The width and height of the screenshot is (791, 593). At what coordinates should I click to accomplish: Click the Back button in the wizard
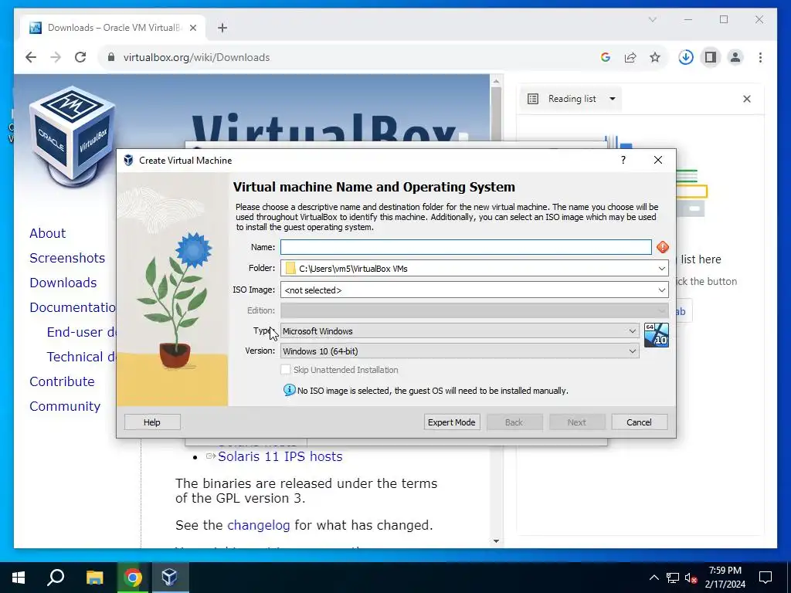(x=514, y=422)
